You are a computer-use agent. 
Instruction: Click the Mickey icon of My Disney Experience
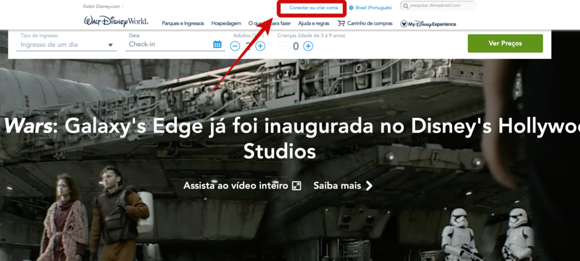pos(404,24)
